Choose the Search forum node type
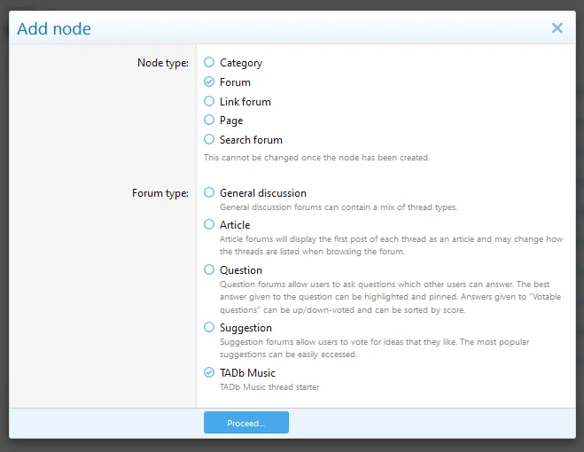Image resolution: width=584 pixels, height=452 pixels. tap(209, 139)
